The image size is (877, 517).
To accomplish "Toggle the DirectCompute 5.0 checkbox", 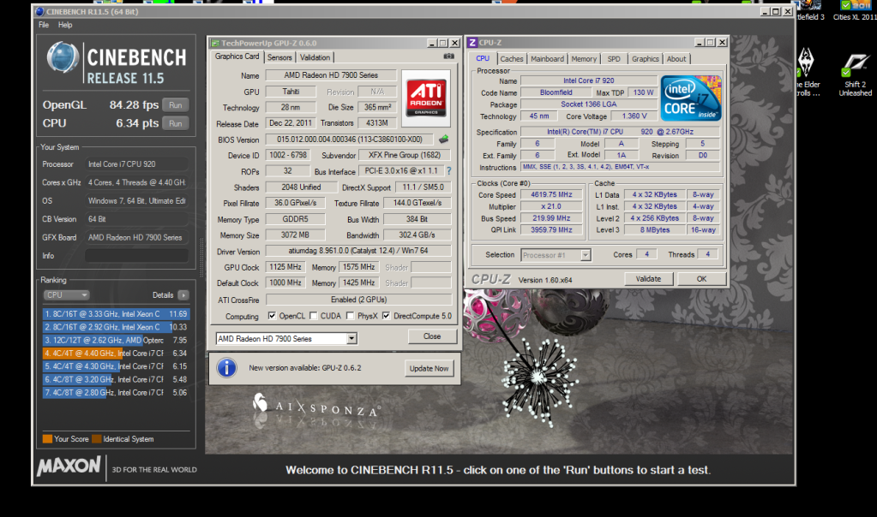I will tap(386, 316).
